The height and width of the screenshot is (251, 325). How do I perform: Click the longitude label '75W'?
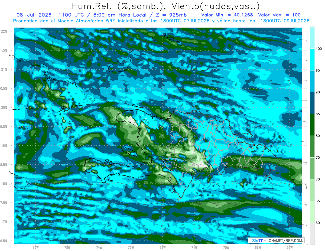pyautogui.click(x=67, y=247)
